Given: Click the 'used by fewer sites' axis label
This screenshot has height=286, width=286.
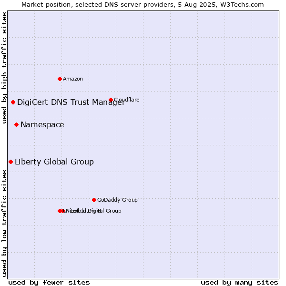Looking at the screenshot, I should [49, 283].
